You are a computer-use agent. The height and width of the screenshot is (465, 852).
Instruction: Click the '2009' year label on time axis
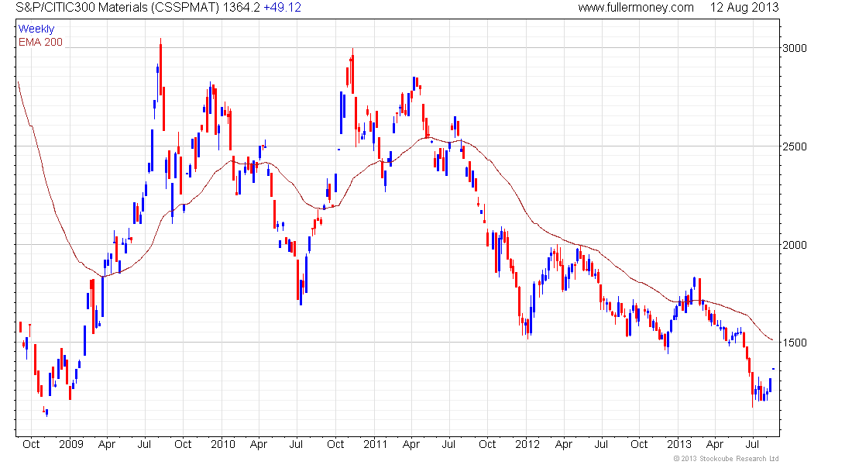[x=71, y=444]
